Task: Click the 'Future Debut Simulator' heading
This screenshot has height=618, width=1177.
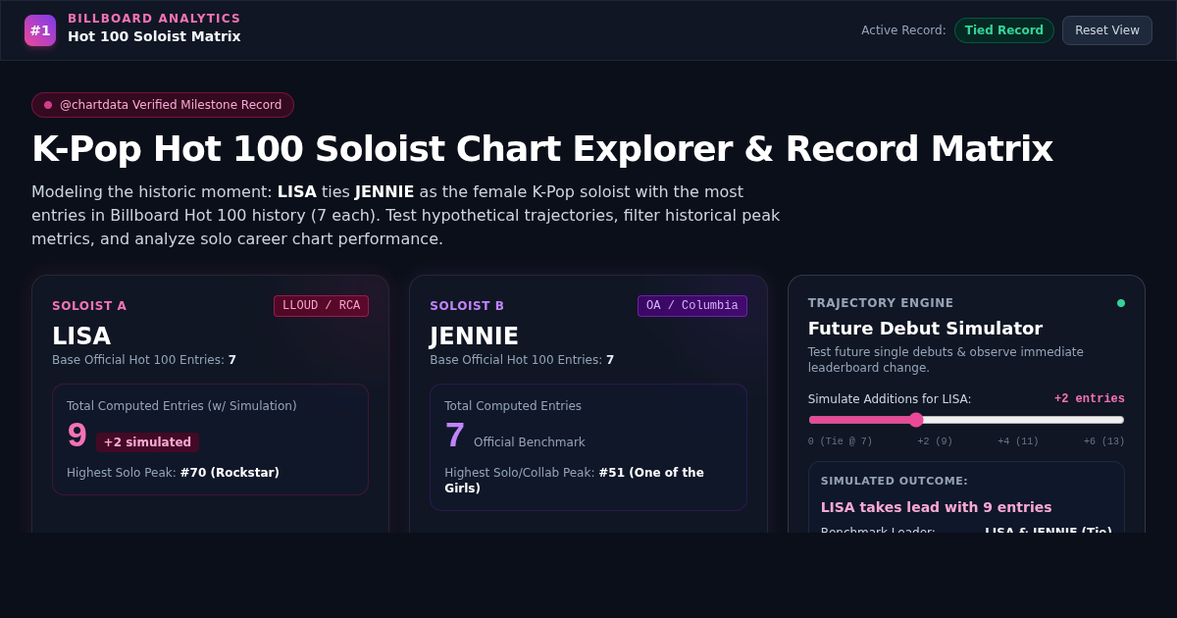Action: point(925,329)
